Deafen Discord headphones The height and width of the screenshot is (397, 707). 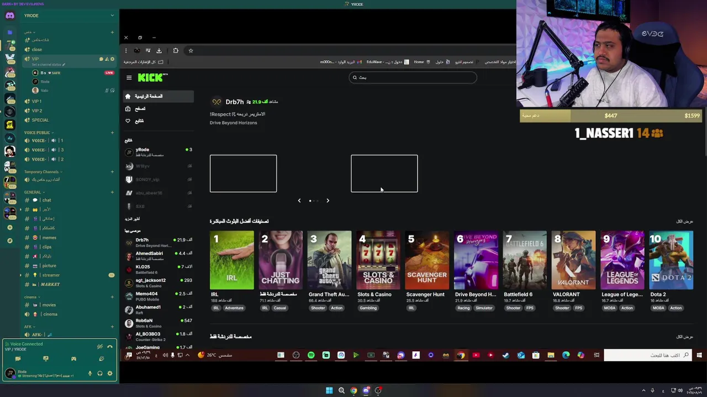click(100, 373)
